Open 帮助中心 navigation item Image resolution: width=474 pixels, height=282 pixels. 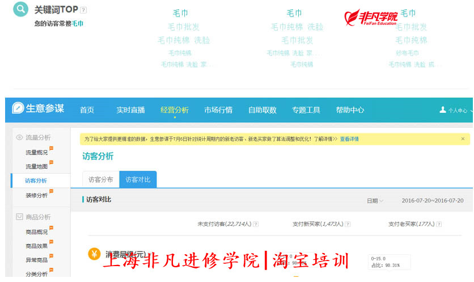pos(350,110)
